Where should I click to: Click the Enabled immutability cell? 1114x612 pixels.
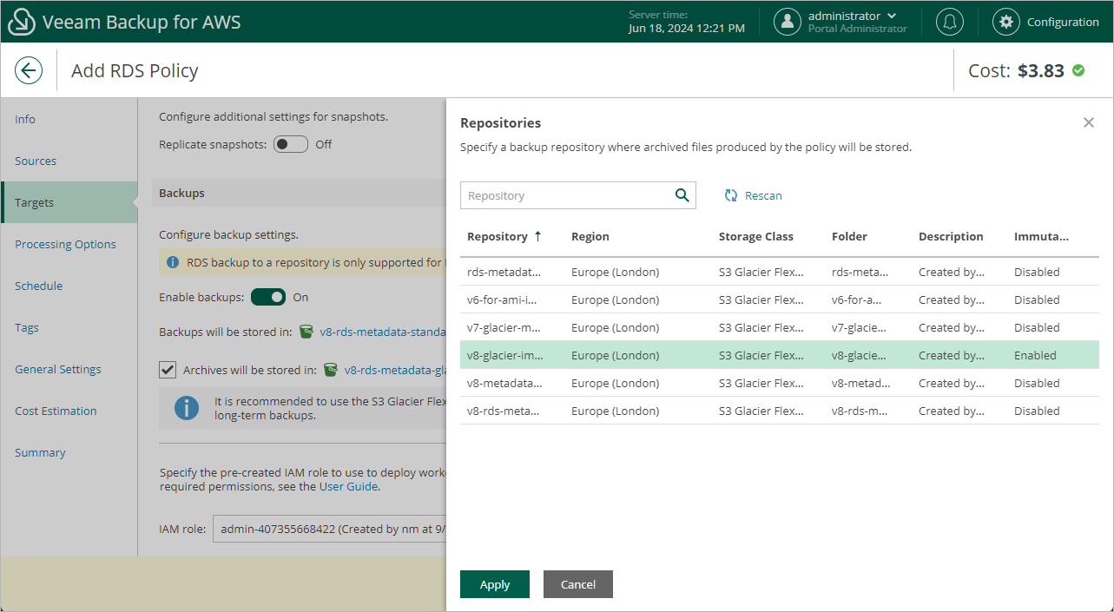(1035, 355)
